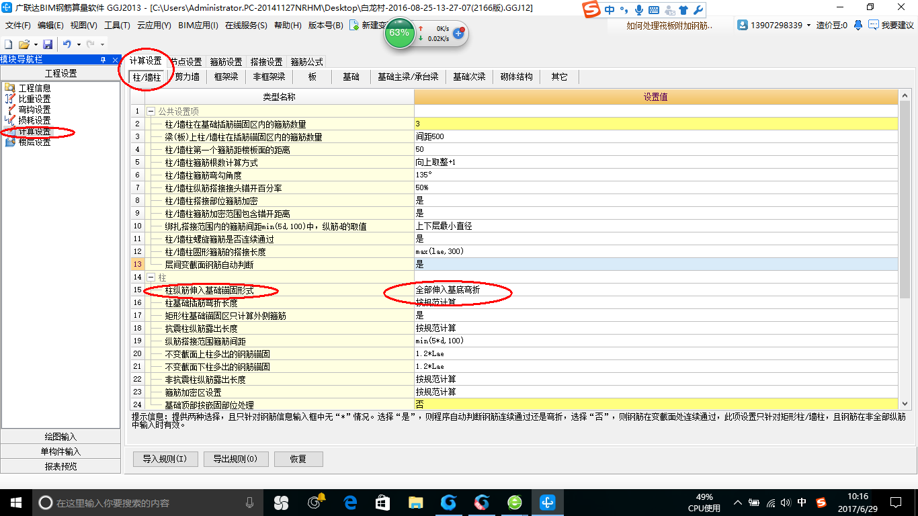Open Windows Store from taskbar

tap(383, 502)
